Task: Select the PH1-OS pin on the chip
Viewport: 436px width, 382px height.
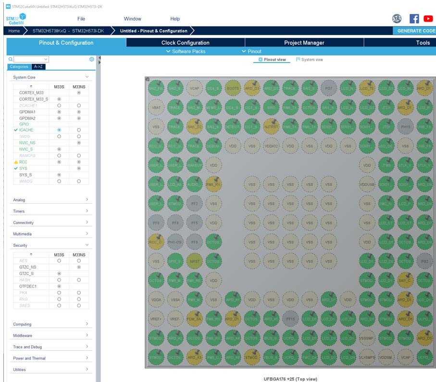Action: point(175,242)
